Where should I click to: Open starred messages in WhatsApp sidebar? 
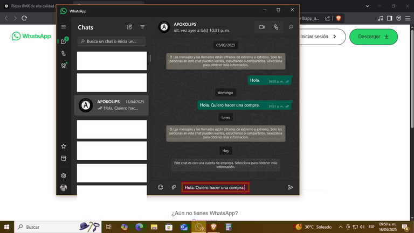click(64, 146)
